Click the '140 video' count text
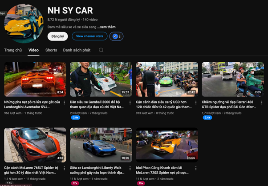This screenshot has height=186, width=268. 90,20
